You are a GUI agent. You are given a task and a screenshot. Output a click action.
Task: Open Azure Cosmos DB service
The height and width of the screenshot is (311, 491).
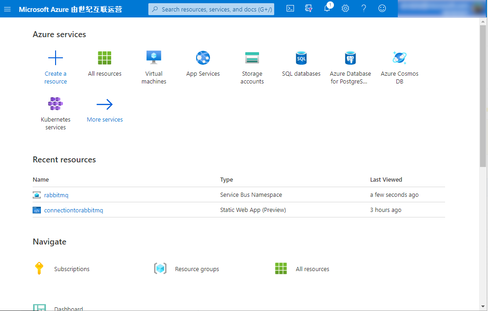(400, 58)
